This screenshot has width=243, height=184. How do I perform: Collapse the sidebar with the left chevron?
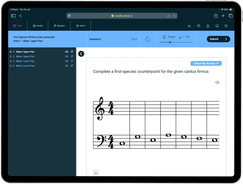tap(81, 54)
